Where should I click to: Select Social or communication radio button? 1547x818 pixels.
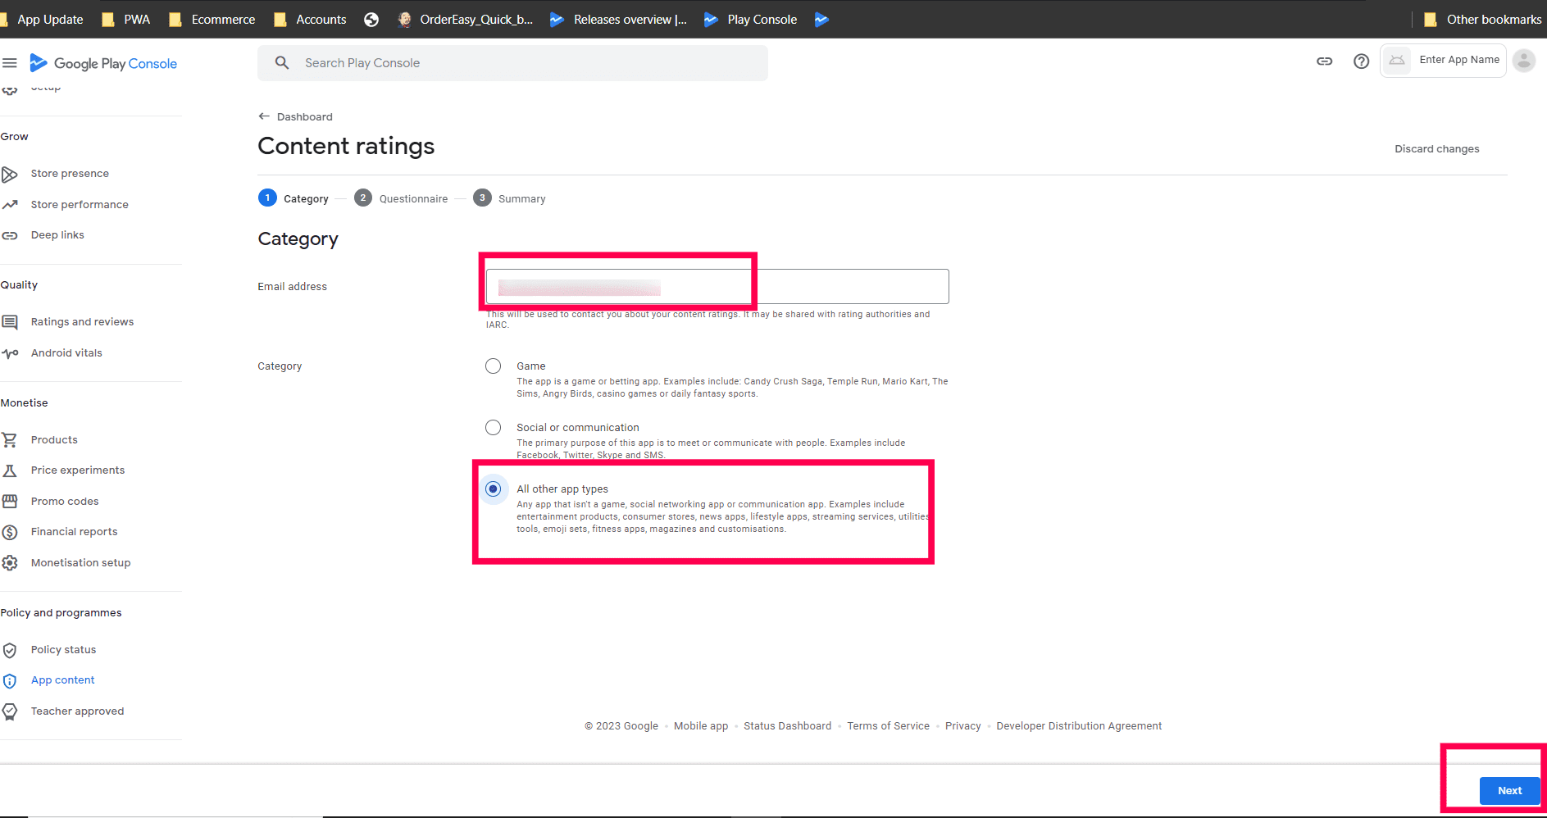pos(493,428)
